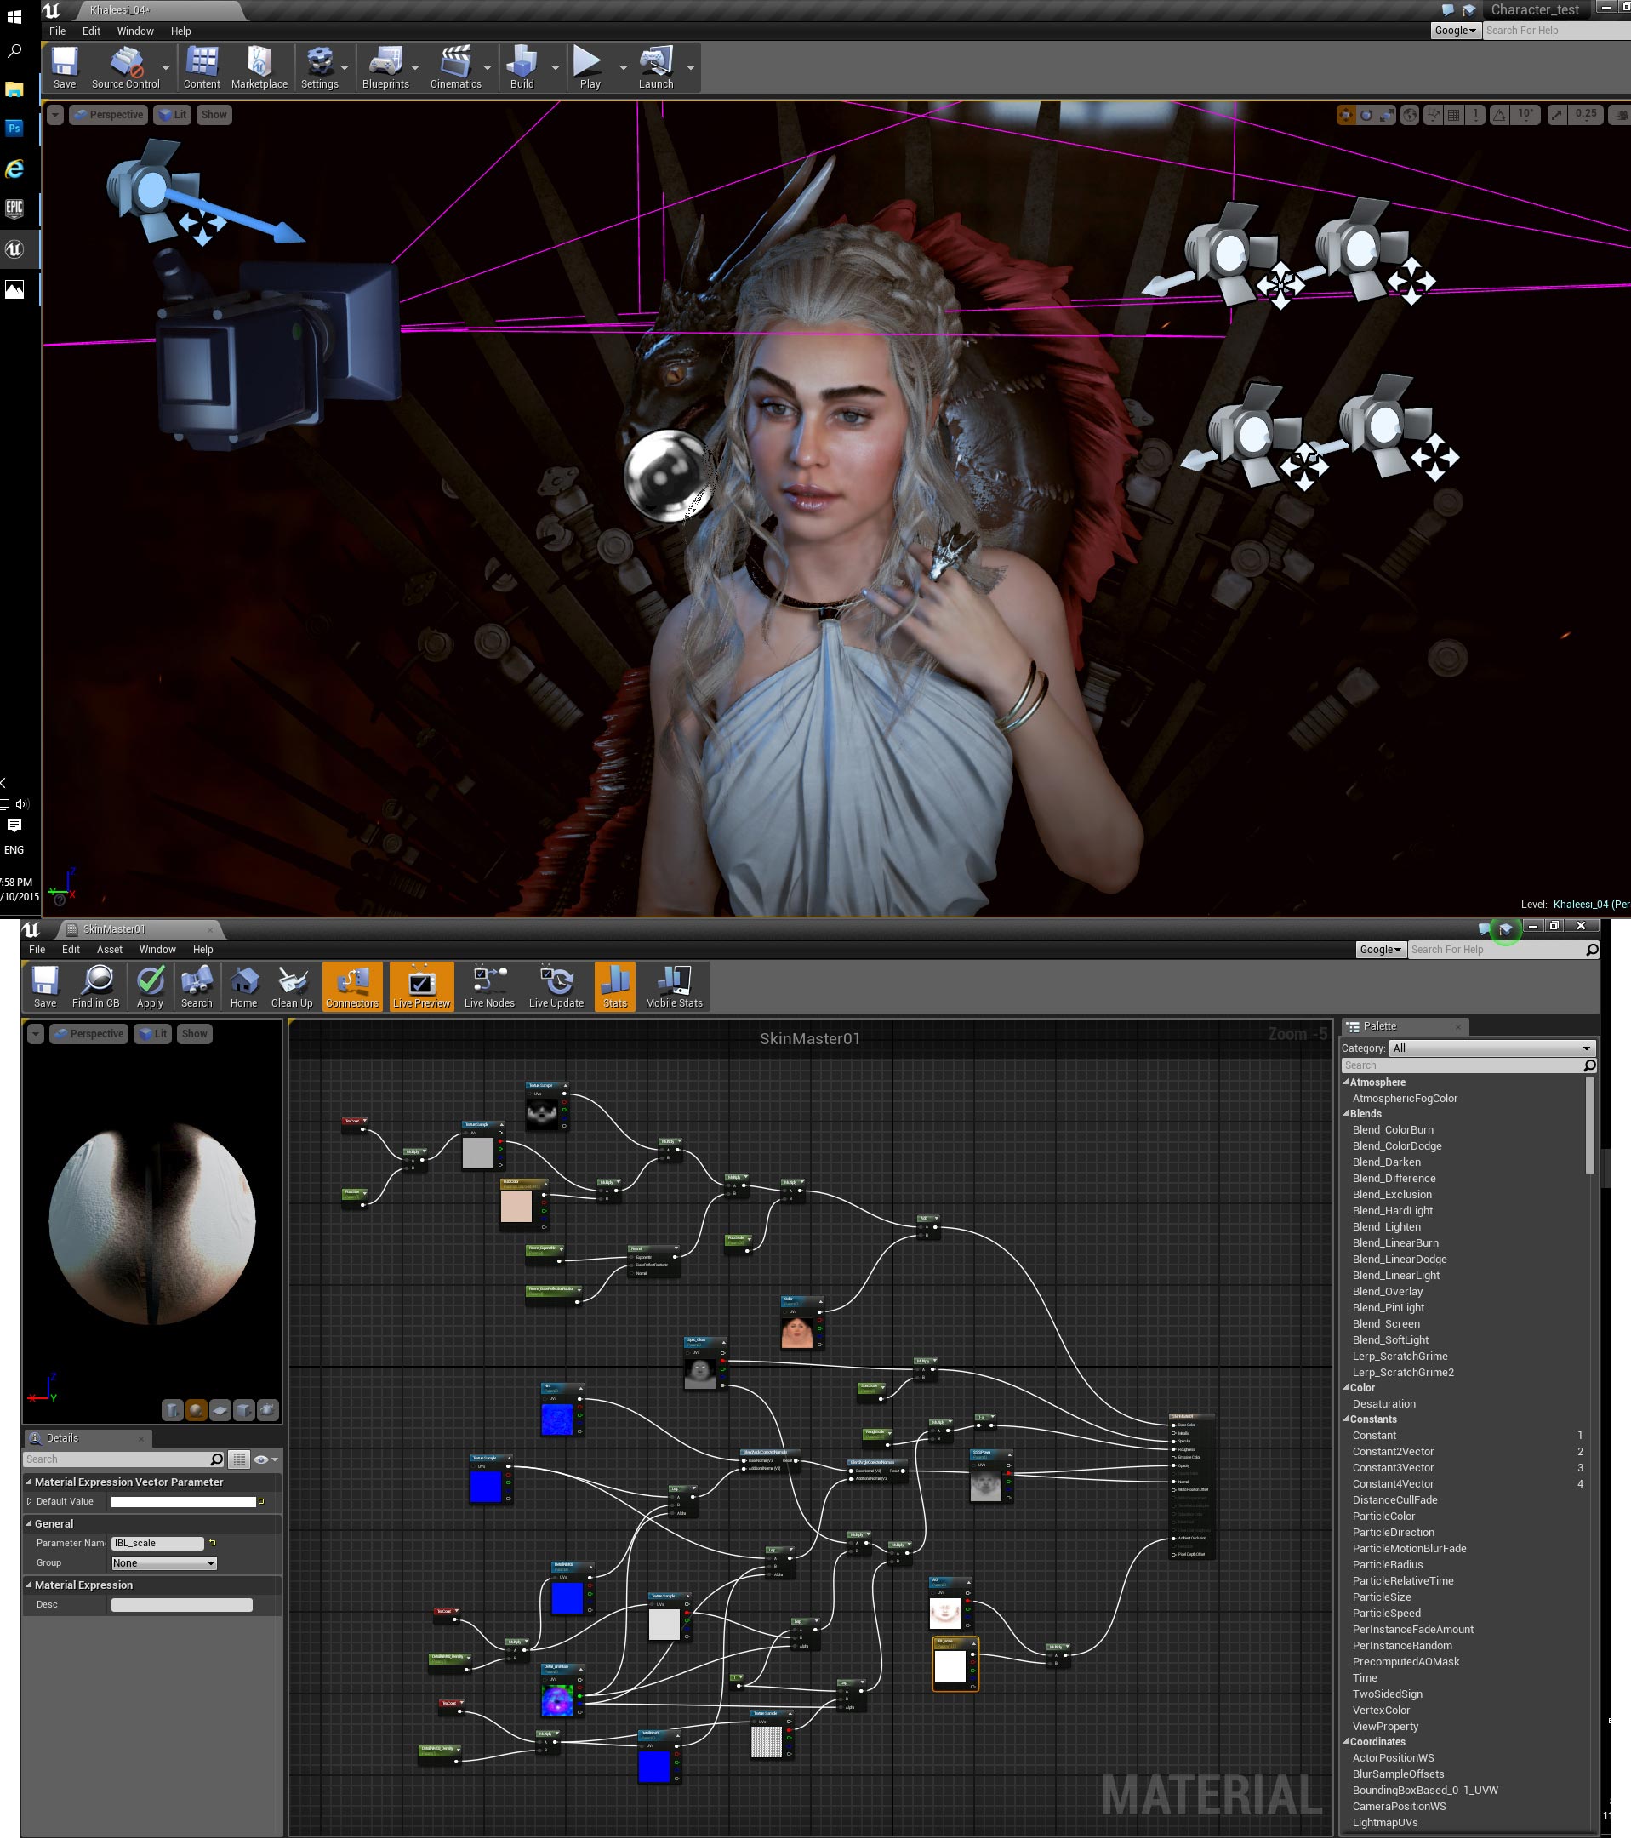
Task: Open Internet Explorer from the taskbar
Action: (x=14, y=169)
